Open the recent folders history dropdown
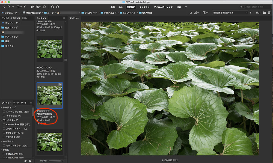273x163 pixels. (x=19, y=7)
